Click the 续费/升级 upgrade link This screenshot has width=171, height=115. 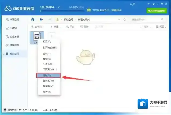coord(117,10)
